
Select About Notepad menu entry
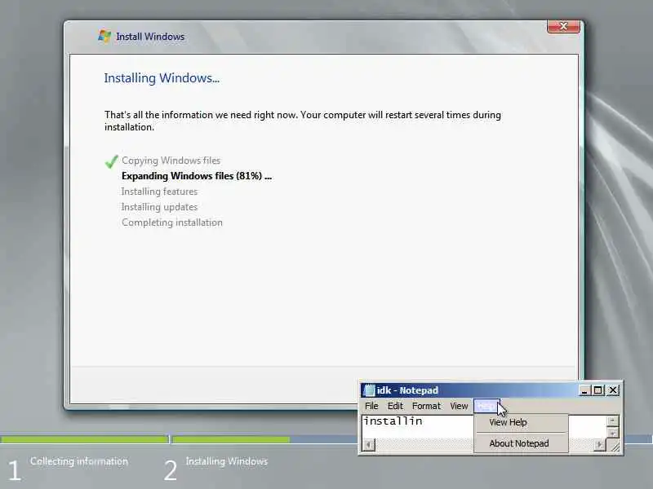tap(521, 443)
